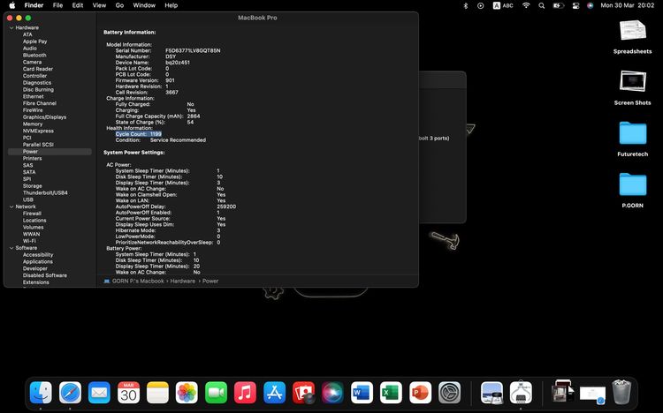Select Thunderbolt/USB4 in sidebar
Image resolution: width=663 pixels, height=413 pixels.
pos(45,193)
